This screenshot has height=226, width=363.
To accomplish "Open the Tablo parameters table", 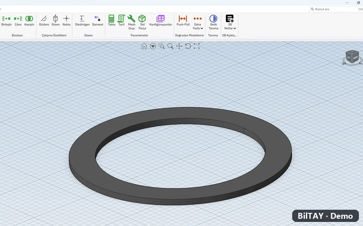I will point(112,20).
